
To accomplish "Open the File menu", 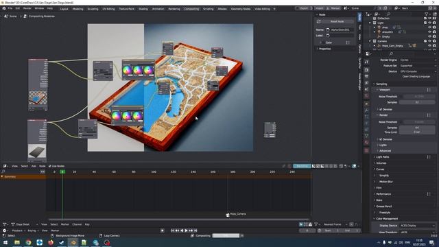I will (10, 8).
